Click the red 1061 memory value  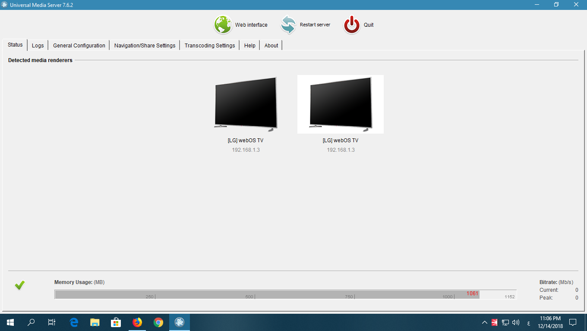(x=472, y=294)
